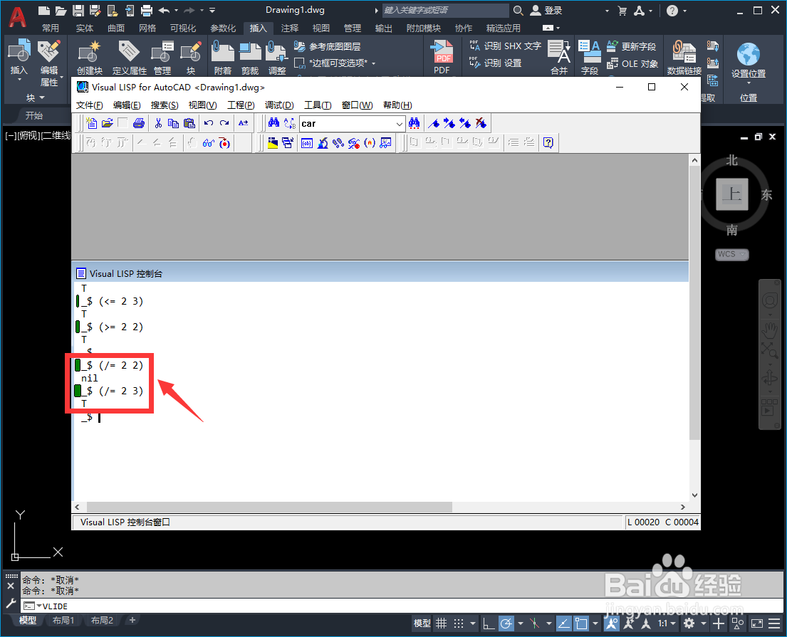Click the Activate AutoCAD icon

coord(273,143)
